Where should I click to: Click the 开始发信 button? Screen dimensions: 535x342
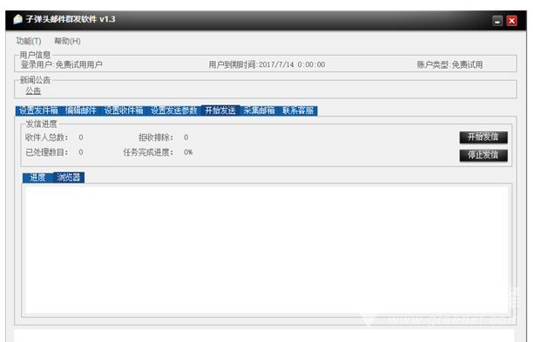[x=483, y=137]
